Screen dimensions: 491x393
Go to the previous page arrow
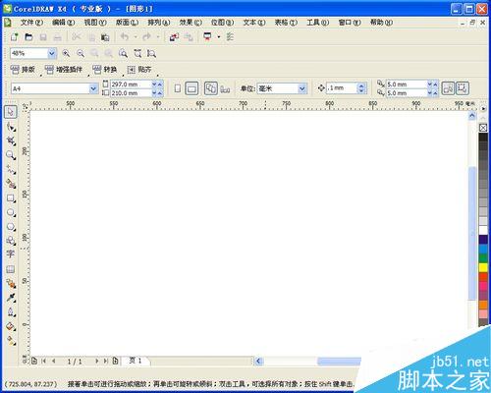pos(54,361)
